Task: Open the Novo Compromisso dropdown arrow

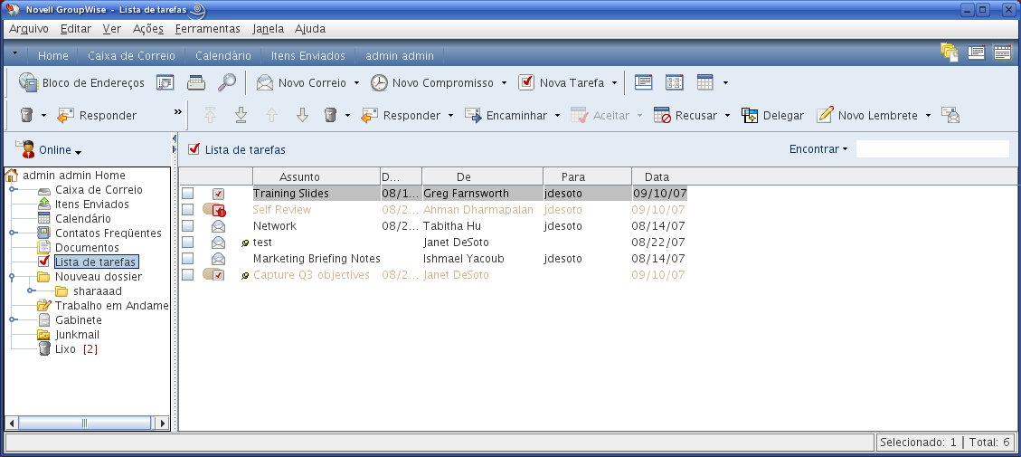Action: pyautogui.click(x=504, y=83)
